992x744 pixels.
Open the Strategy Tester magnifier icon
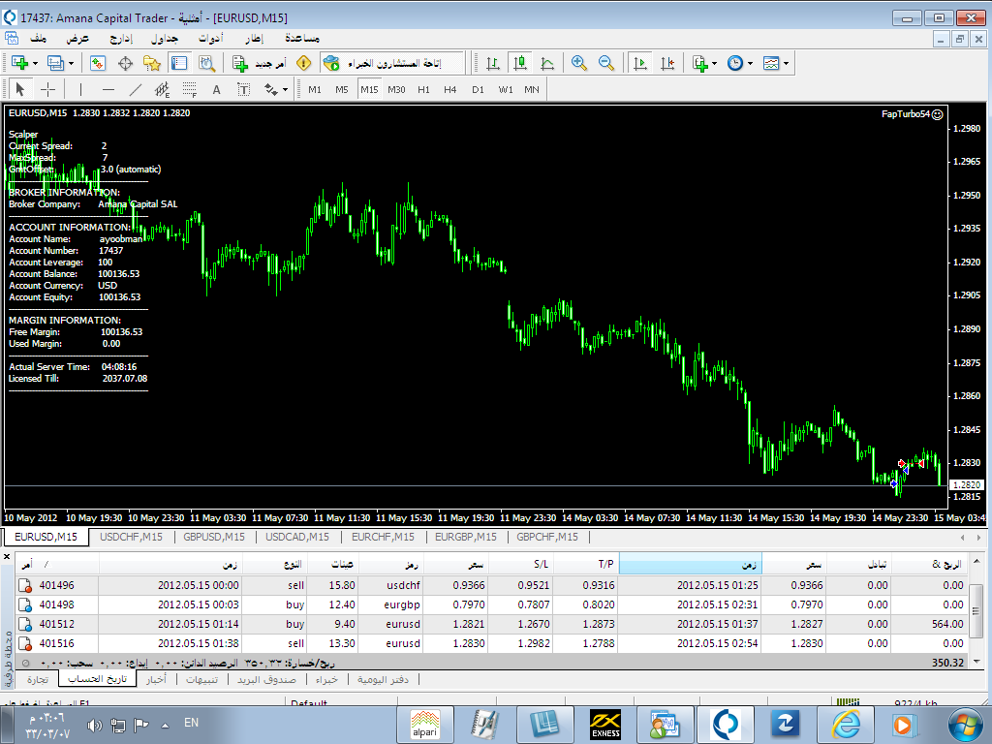[207, 63]
